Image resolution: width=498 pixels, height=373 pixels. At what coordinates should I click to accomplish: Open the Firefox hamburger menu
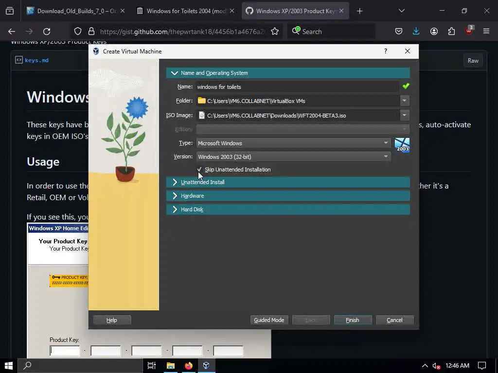[x=486, y=32]
